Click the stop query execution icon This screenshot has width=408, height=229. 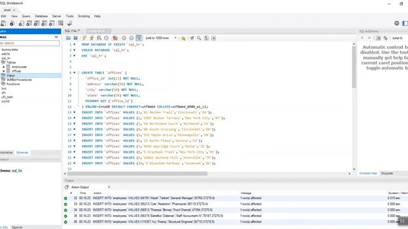106,38
